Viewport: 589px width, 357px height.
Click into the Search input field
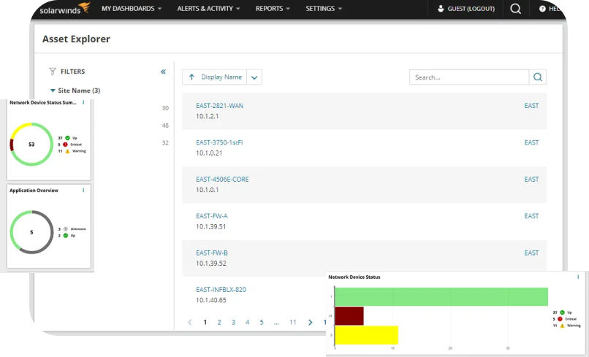(x=469, y=77)
